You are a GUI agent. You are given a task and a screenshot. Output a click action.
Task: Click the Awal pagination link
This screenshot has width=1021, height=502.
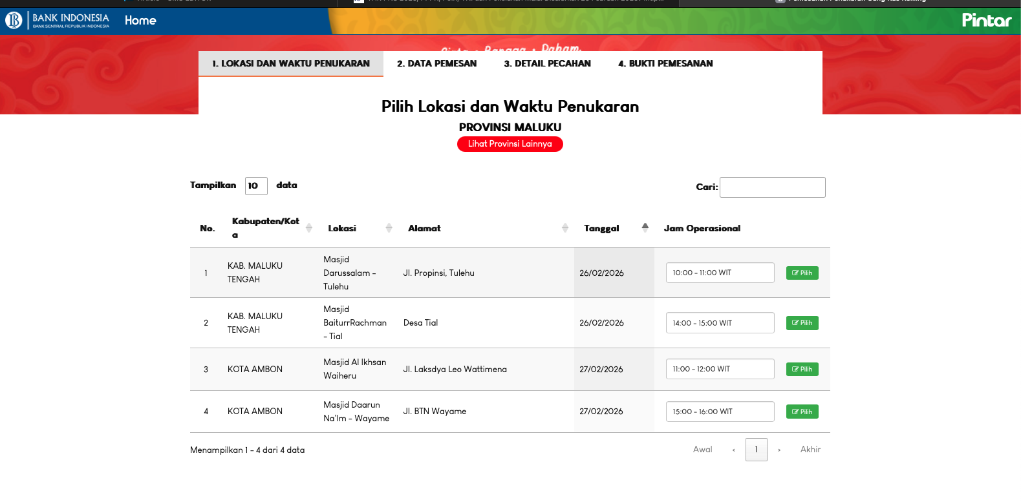click(703, 450)
